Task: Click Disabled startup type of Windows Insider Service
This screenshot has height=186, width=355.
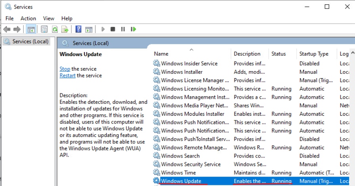Action: 309,64
